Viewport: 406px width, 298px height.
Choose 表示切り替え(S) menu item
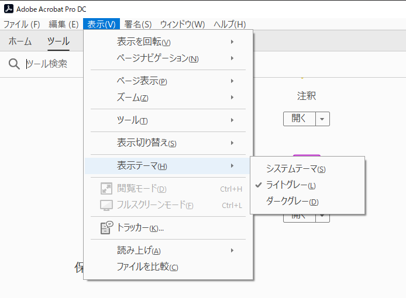click(168, 143)
